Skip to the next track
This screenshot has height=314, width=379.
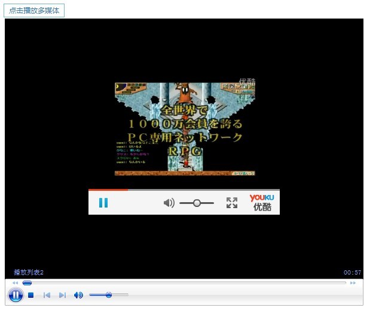click(62, 295)
